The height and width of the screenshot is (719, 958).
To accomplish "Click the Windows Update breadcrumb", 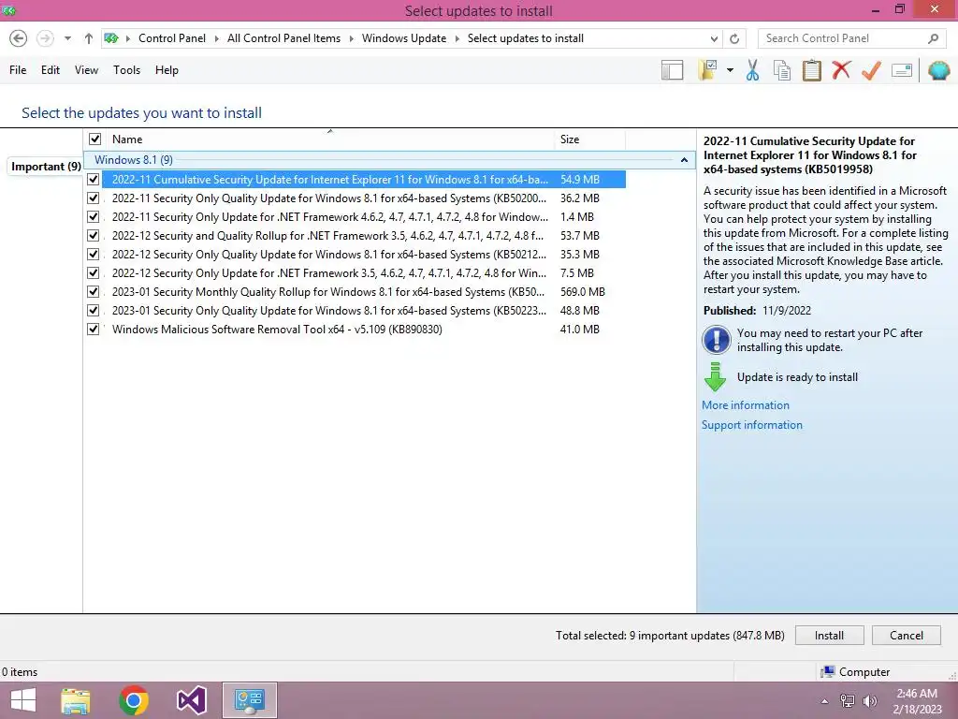I will tap(404, 38).
